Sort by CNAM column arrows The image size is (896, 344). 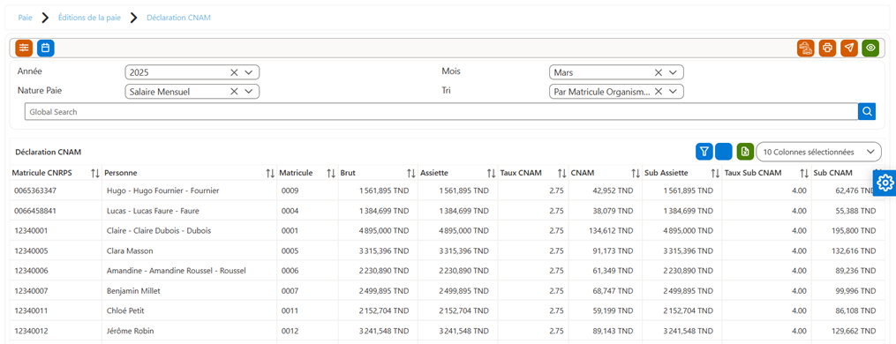(636, 173)
